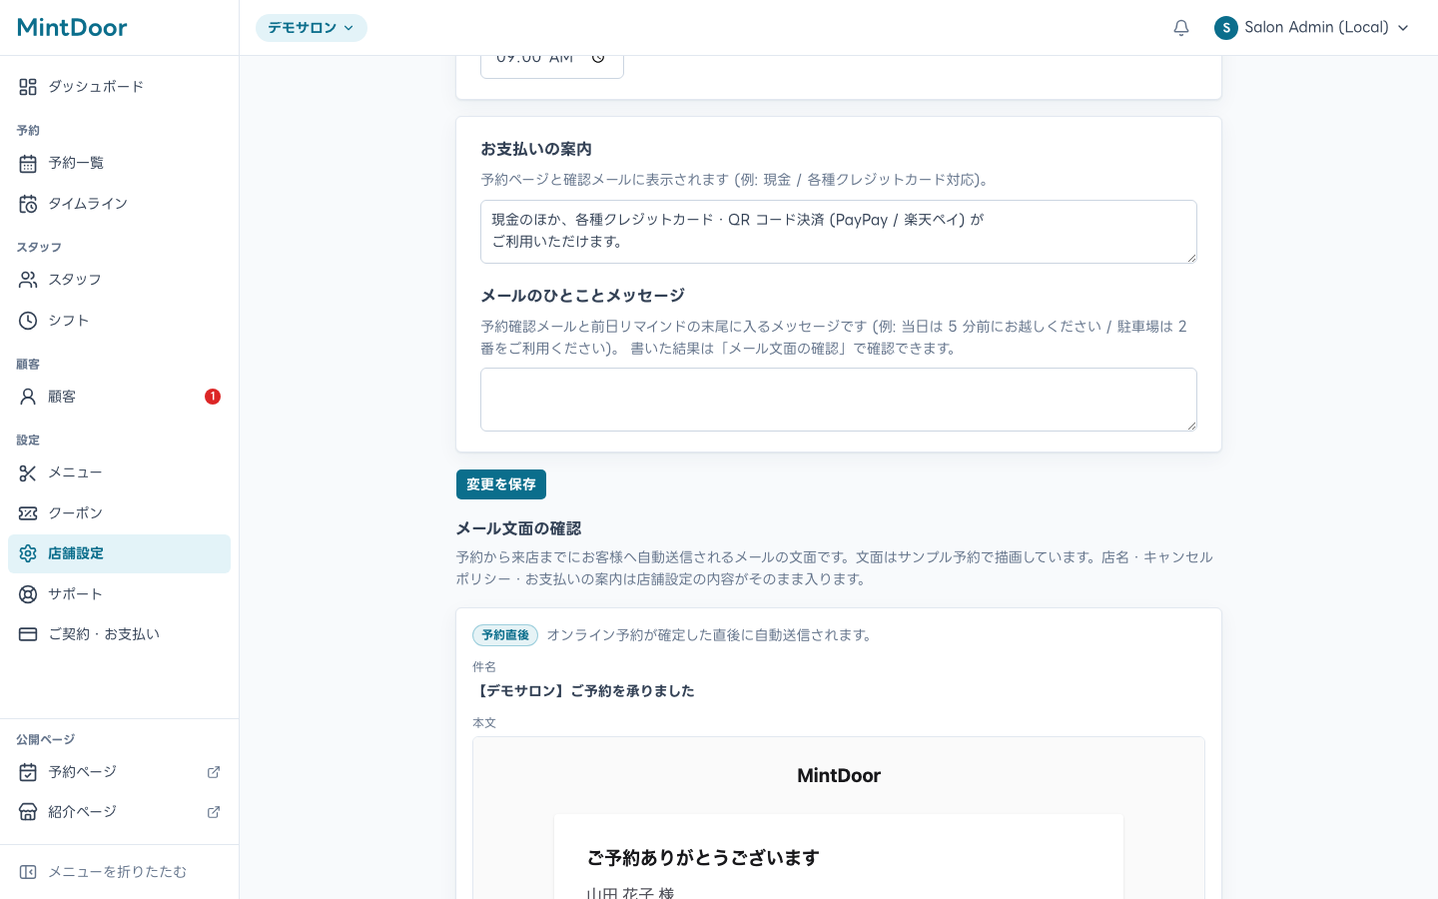Open シフト page in sidebar
Screen dimensions: 1438x899
[119, 321]
